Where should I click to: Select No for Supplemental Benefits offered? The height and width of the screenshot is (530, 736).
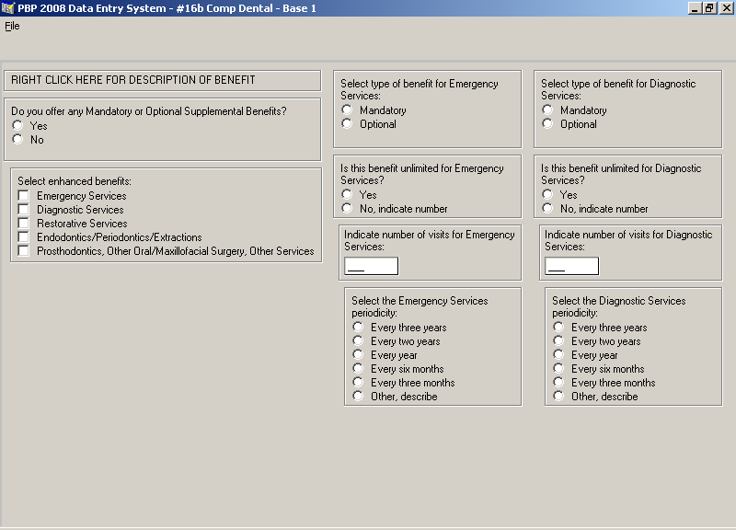(x=17, y=139)
